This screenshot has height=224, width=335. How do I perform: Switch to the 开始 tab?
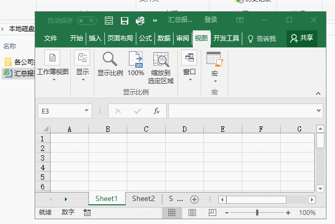tap(76, 38)
